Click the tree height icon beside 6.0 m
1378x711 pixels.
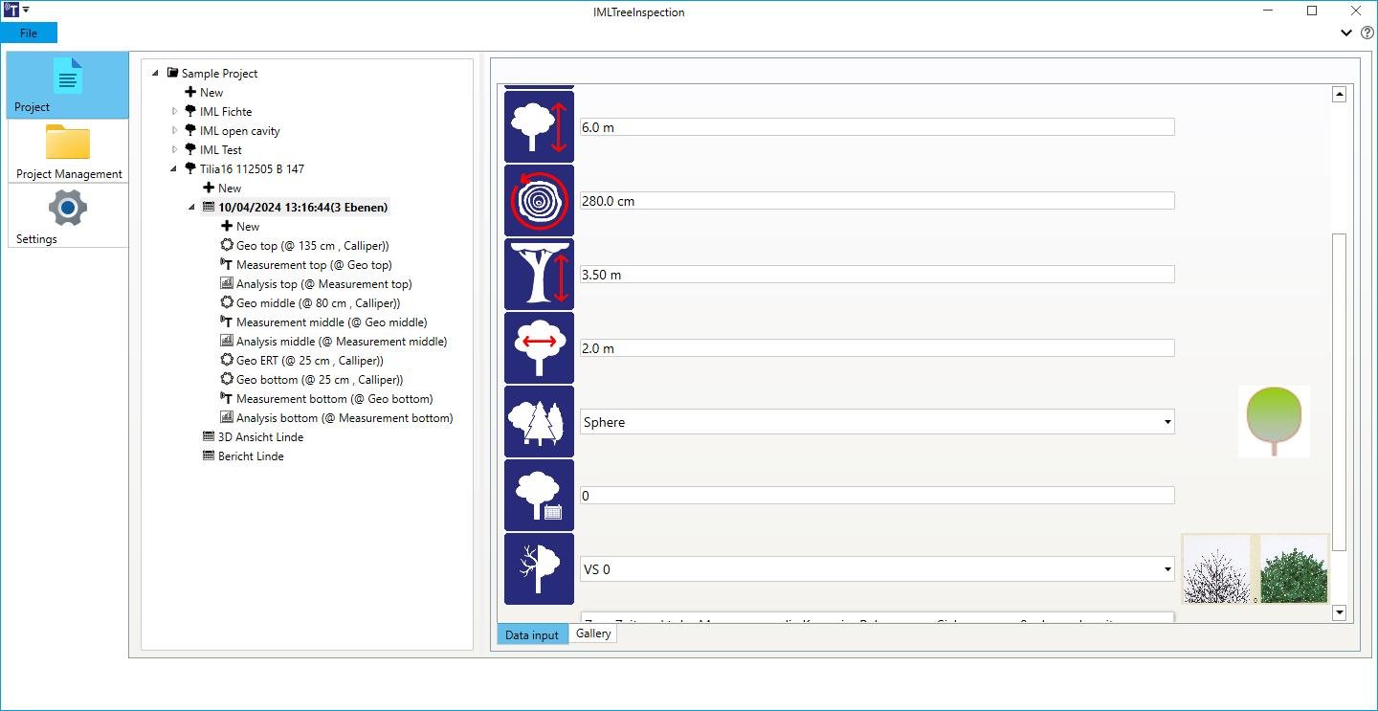coord(539,126)
